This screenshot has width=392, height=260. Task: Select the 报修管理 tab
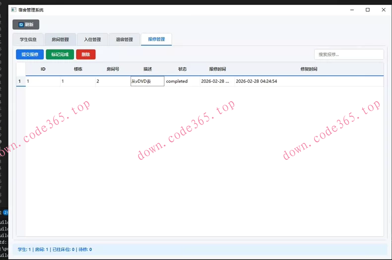(156, 39)
